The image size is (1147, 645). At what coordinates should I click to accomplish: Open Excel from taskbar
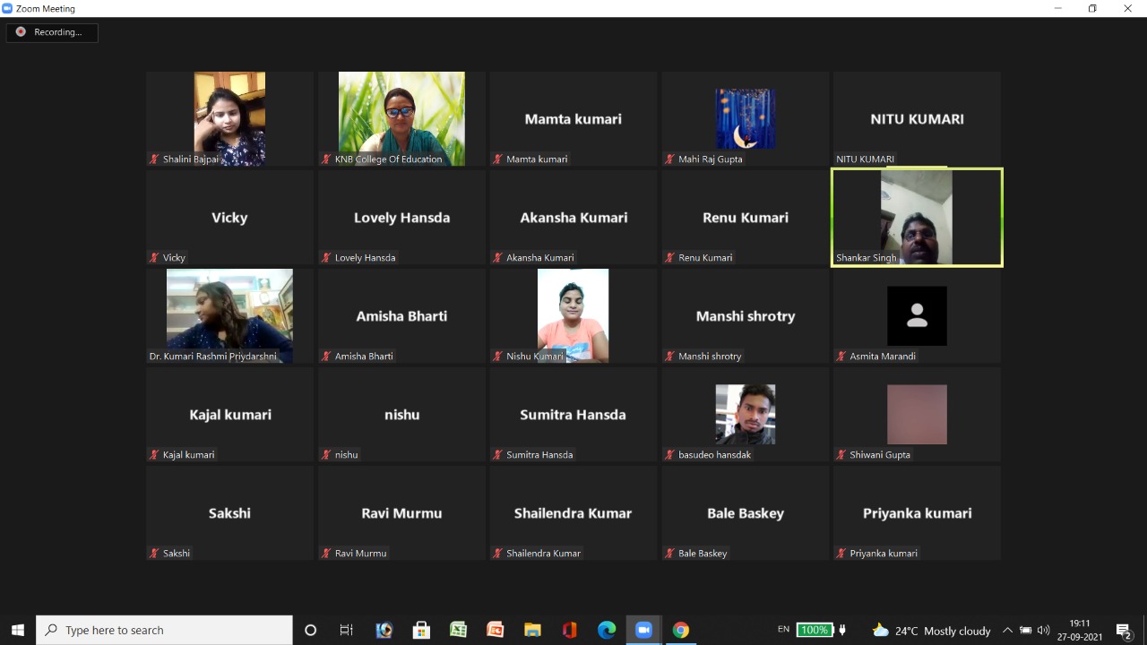[458, 630]
